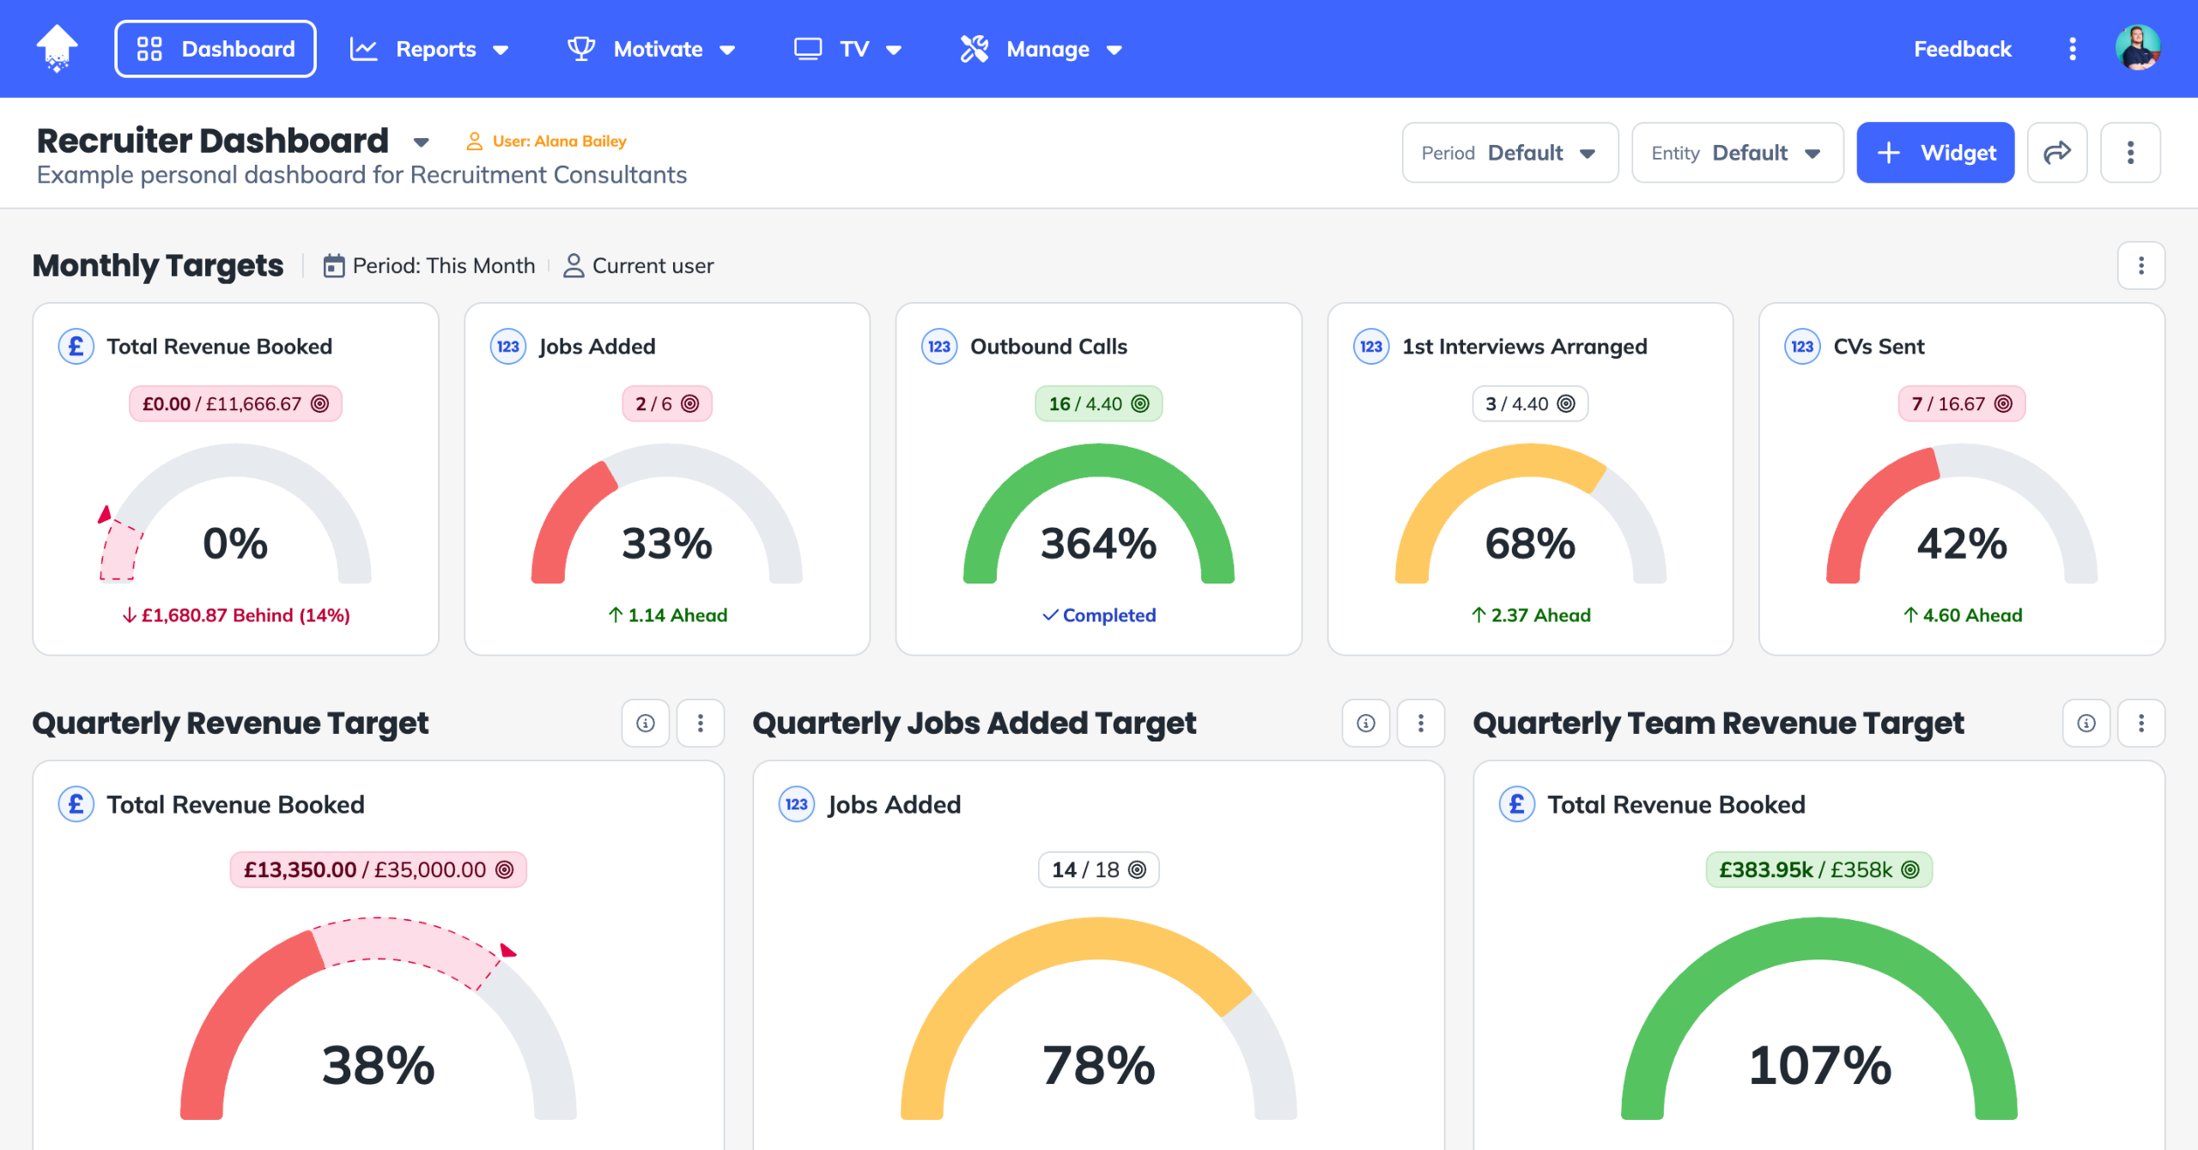Click the info icon for Quarterly Team Revenue Target
2198x1150 pixels.
2086,723
